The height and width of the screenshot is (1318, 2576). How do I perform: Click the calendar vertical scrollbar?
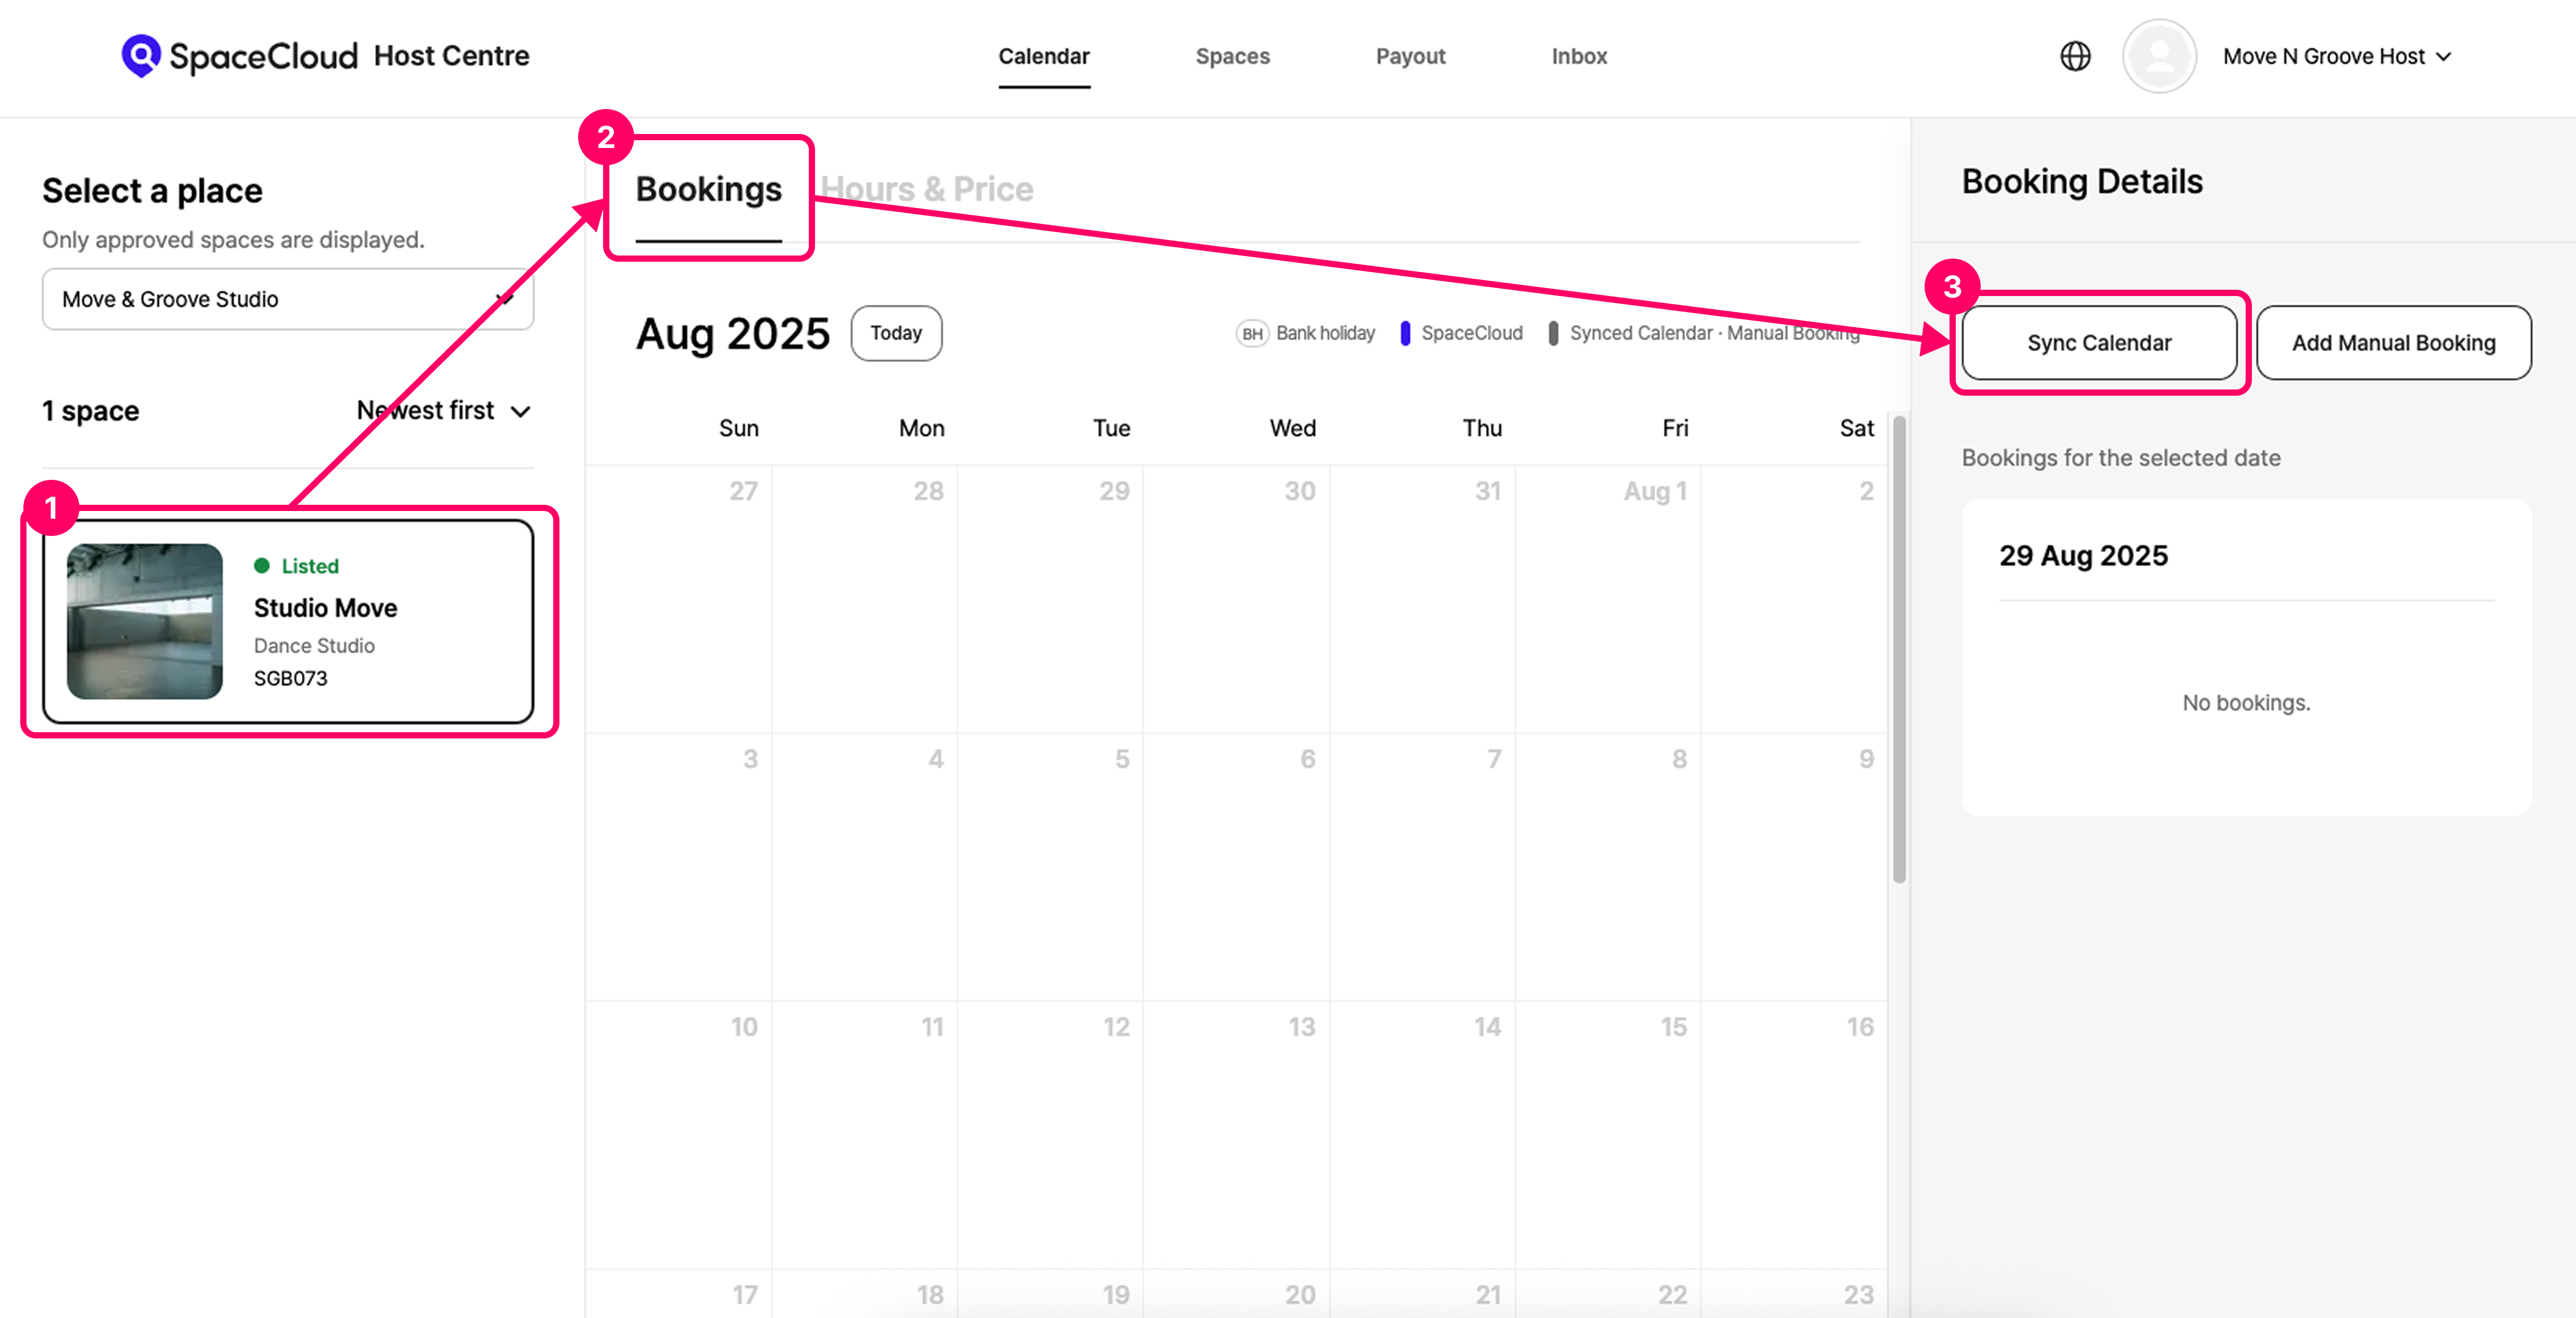point(1899,650)
